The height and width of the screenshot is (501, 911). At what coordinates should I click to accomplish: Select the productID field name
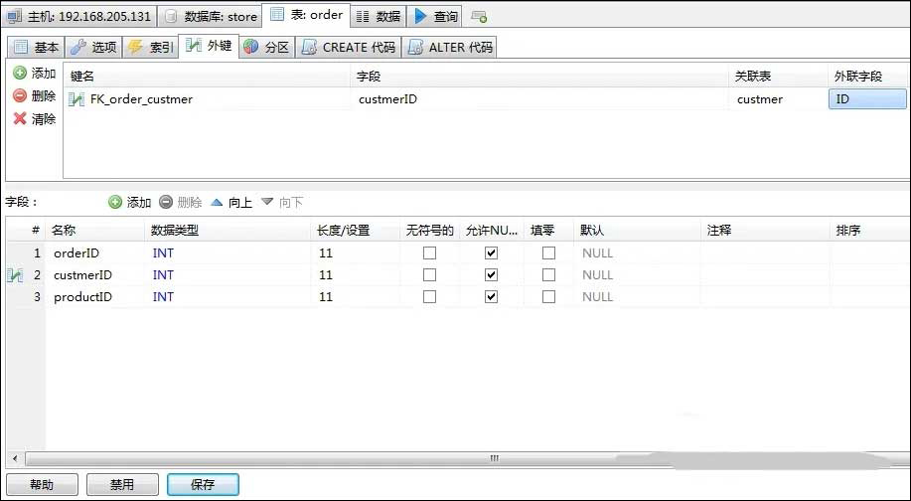click(x=82, y=297)
